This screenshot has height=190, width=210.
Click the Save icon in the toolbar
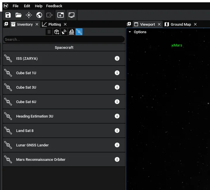(8, 15)
